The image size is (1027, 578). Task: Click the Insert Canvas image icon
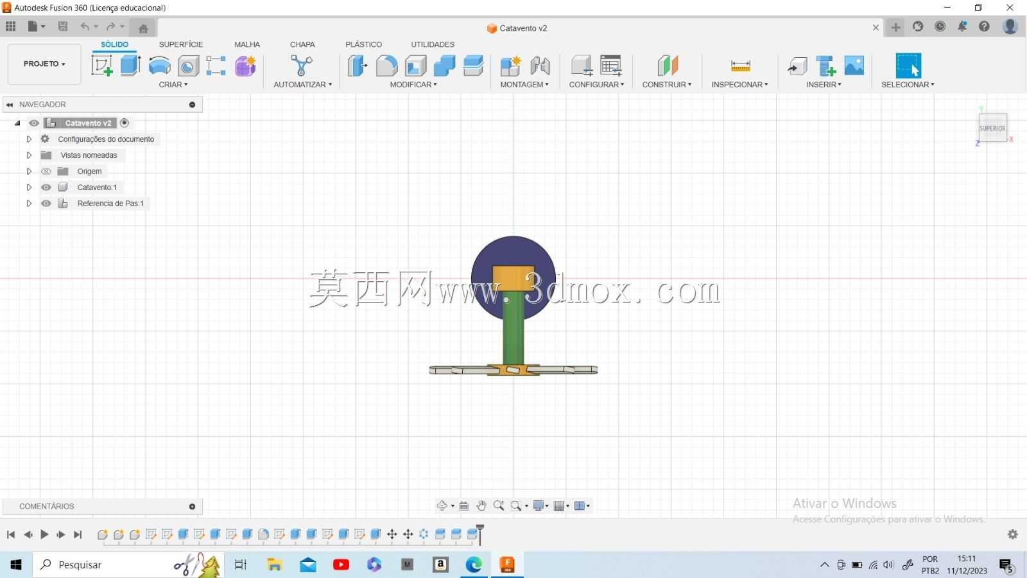[854, 66]
